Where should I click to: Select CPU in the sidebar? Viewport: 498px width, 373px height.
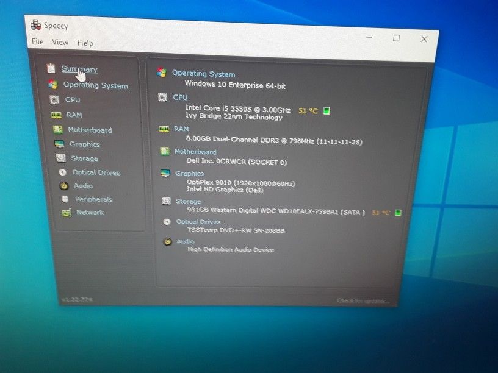pos(73,99)
